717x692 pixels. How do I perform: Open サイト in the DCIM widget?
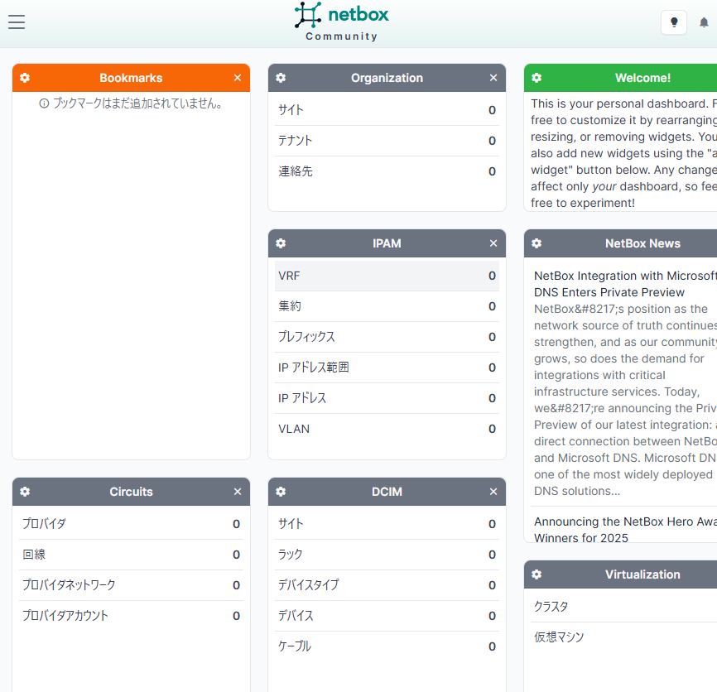point(387,524)
